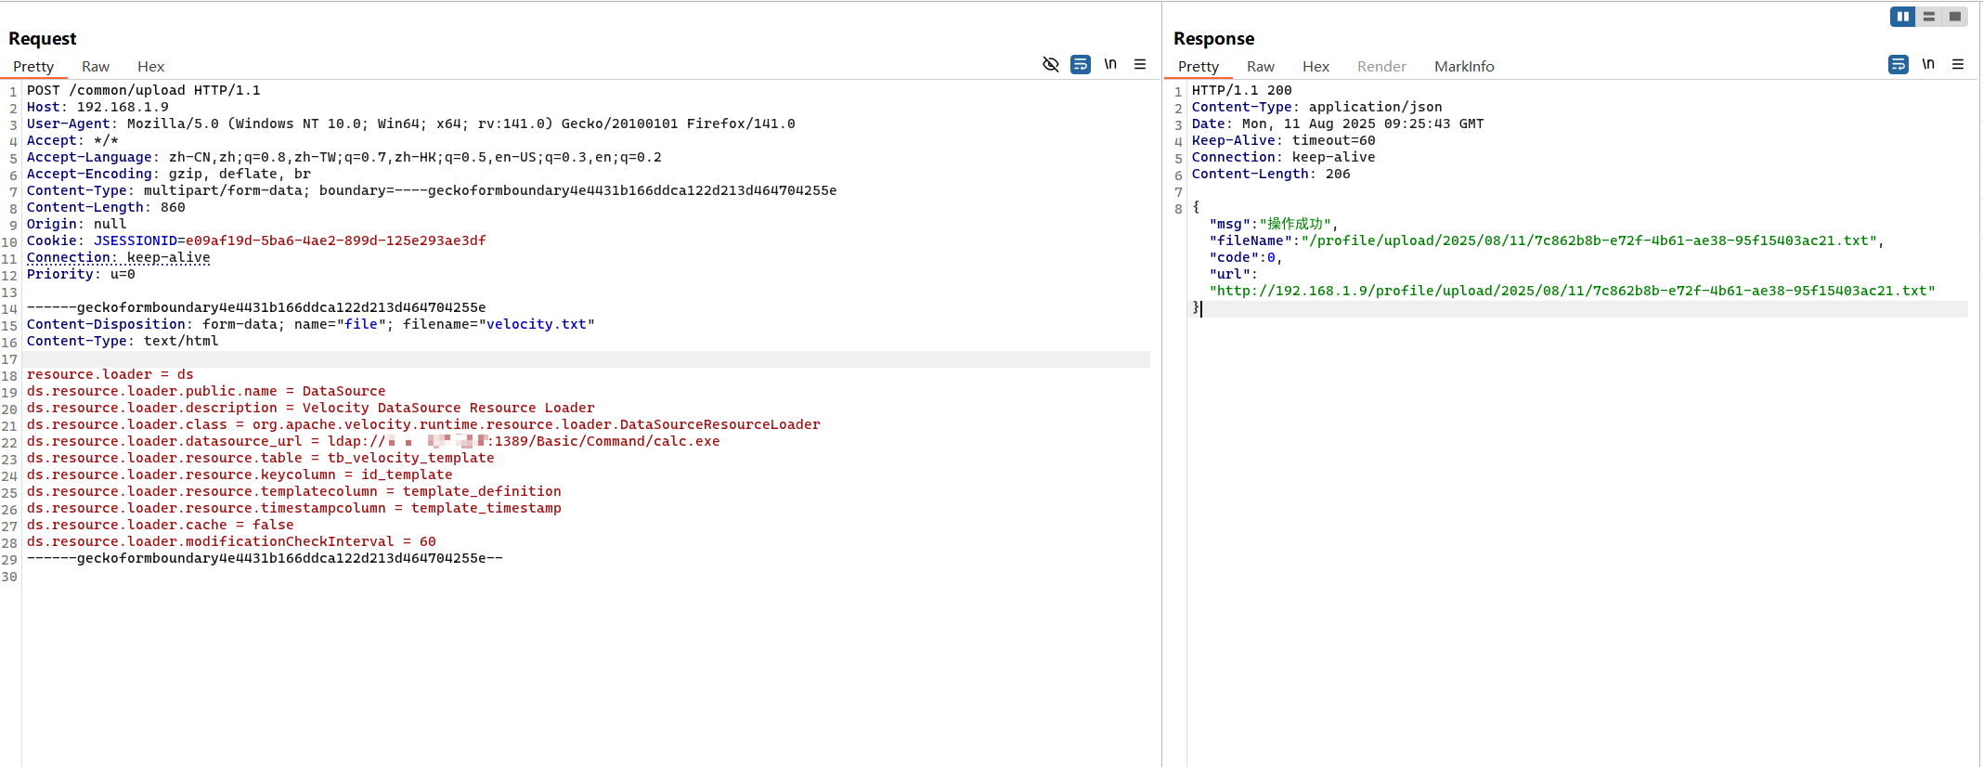The height and width of the screenshot is (767, 1983).
Task: Switch Request view to Raw tab
Action: (x=96, y=66)
